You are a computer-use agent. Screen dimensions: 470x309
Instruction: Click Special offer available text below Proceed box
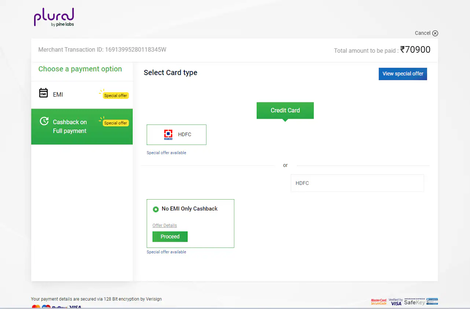tap(166, 252)
